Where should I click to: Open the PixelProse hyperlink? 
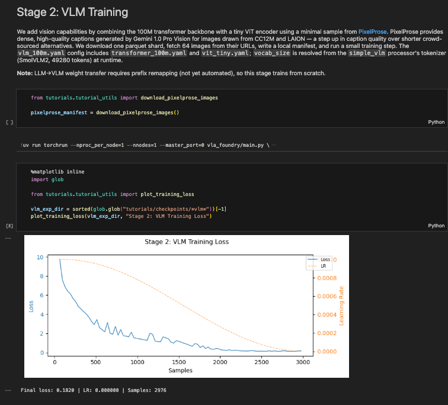(x=372, y=32)
